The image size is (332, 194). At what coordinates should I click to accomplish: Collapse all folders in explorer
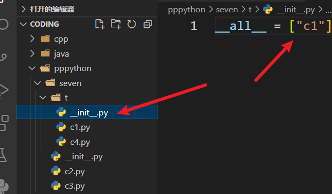tap(148, 24)
